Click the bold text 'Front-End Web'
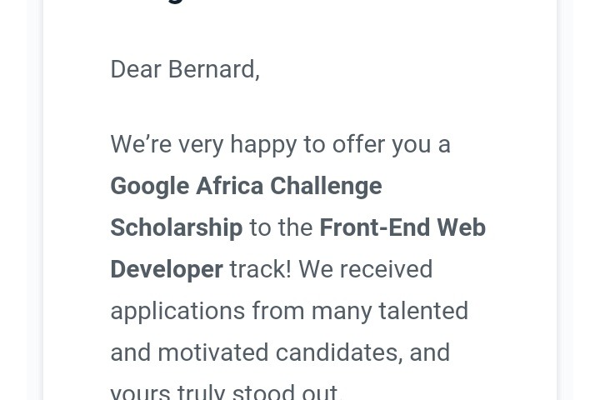The width and height of the screenshot is (600, 400). 402,227
